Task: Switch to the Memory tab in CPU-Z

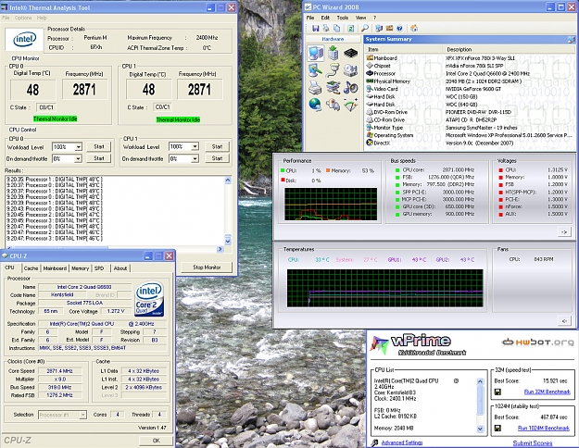Action: click(80, 268)
